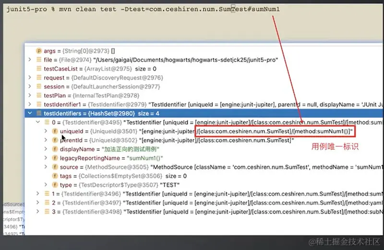Screen dimensions: 384x250
Task: Click the field icon beside displayName
Action: [55, 149]
